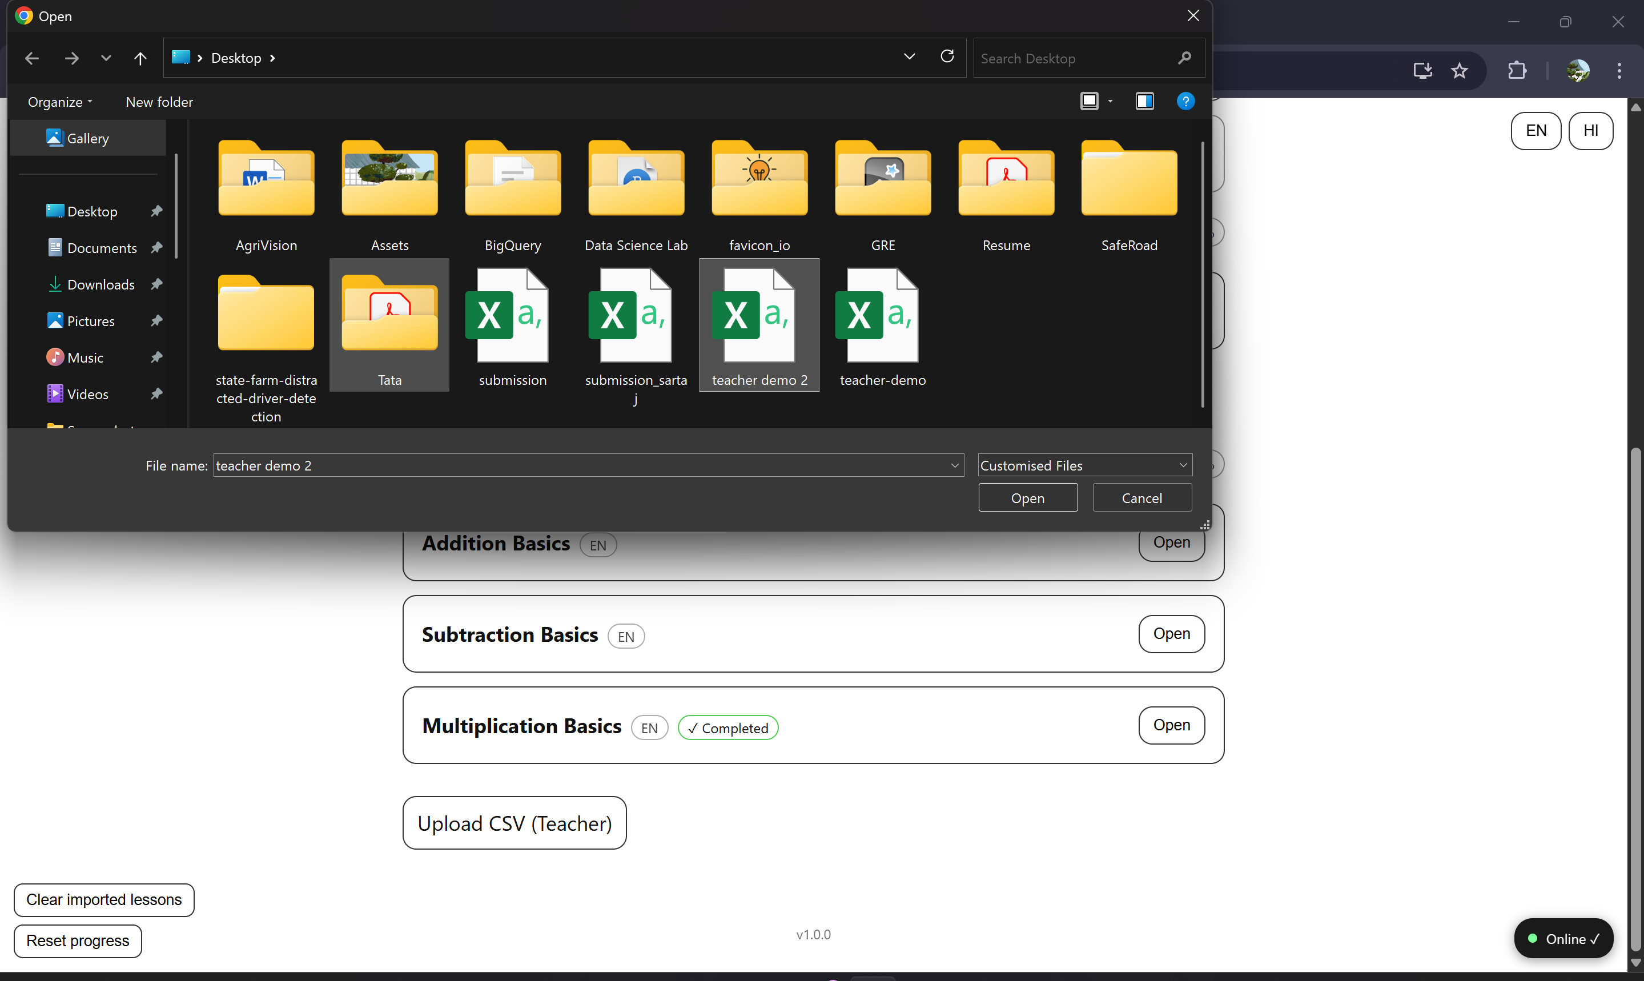Open the Organize dropdown menu
Image resolution: width=1644 pixels, height=981 pixels.
59,102
